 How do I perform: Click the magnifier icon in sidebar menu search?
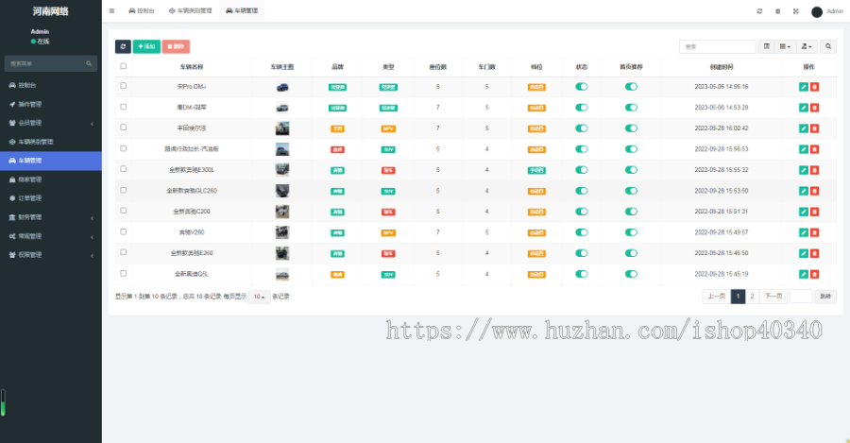tap(89, 63)
